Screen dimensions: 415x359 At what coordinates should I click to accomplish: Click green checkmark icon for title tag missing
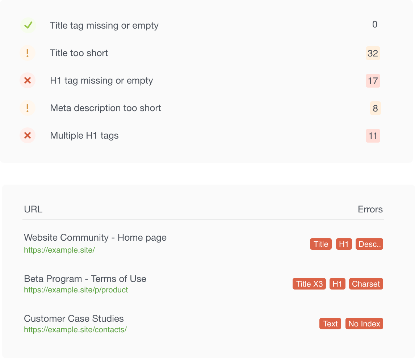click(28, 25)
